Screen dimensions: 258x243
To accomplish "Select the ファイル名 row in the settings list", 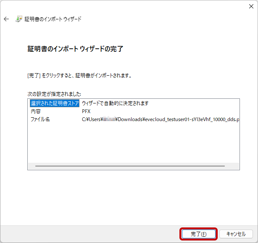I will tap(40, 119).
